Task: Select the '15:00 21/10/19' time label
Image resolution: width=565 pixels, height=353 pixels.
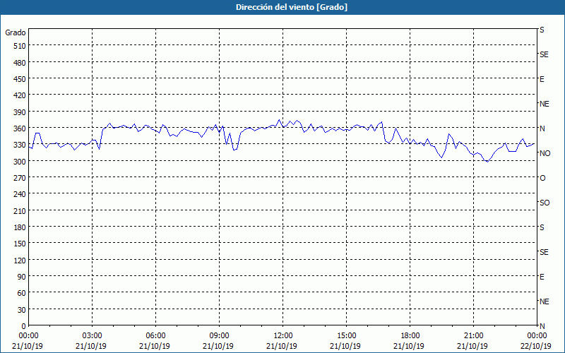Action: click(x=346, y=341)
